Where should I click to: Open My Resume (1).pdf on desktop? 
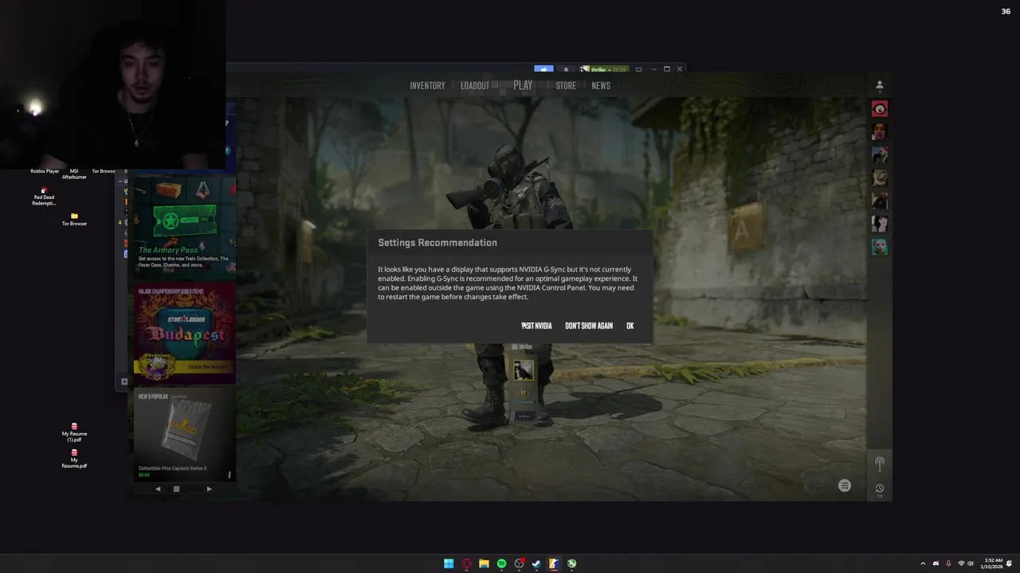click(x=74, y=432)
